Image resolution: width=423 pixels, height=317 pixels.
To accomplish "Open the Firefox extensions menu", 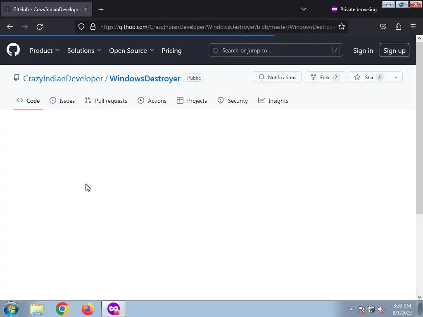I will tap(398, 26).
